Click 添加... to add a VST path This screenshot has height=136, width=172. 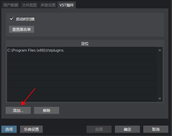(18, 111)
